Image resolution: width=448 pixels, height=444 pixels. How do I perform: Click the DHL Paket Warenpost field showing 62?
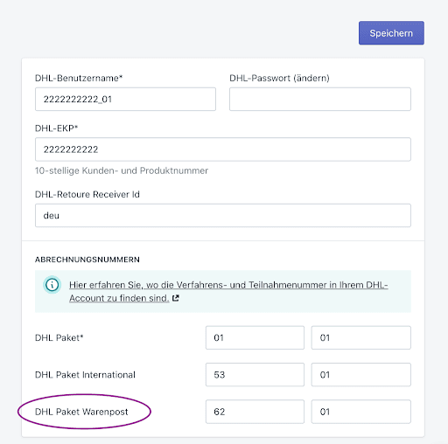click(255, 412)
